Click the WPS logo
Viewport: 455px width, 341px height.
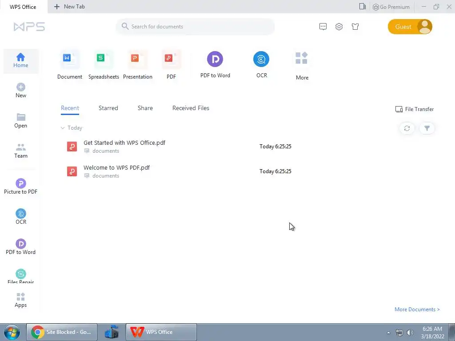pos(29,27)
